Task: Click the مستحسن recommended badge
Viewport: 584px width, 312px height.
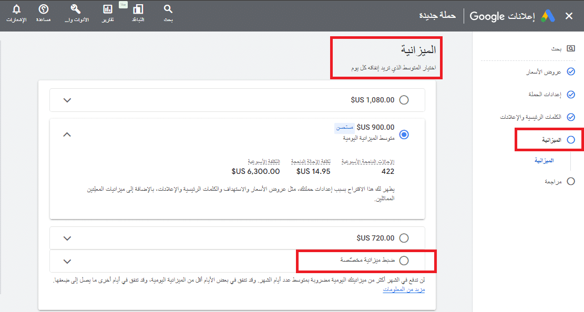Action: tap(344, 127)
